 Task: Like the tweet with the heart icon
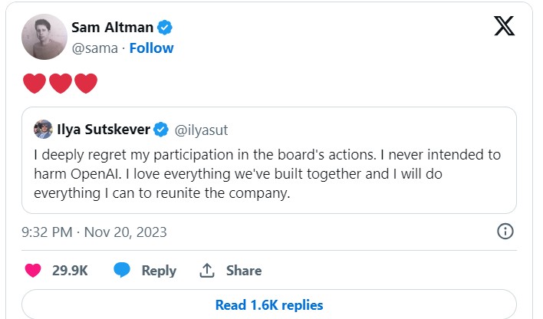(33, 271)
